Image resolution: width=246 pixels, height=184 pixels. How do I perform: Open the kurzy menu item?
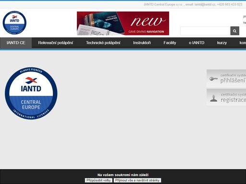[x=222, y=43]
